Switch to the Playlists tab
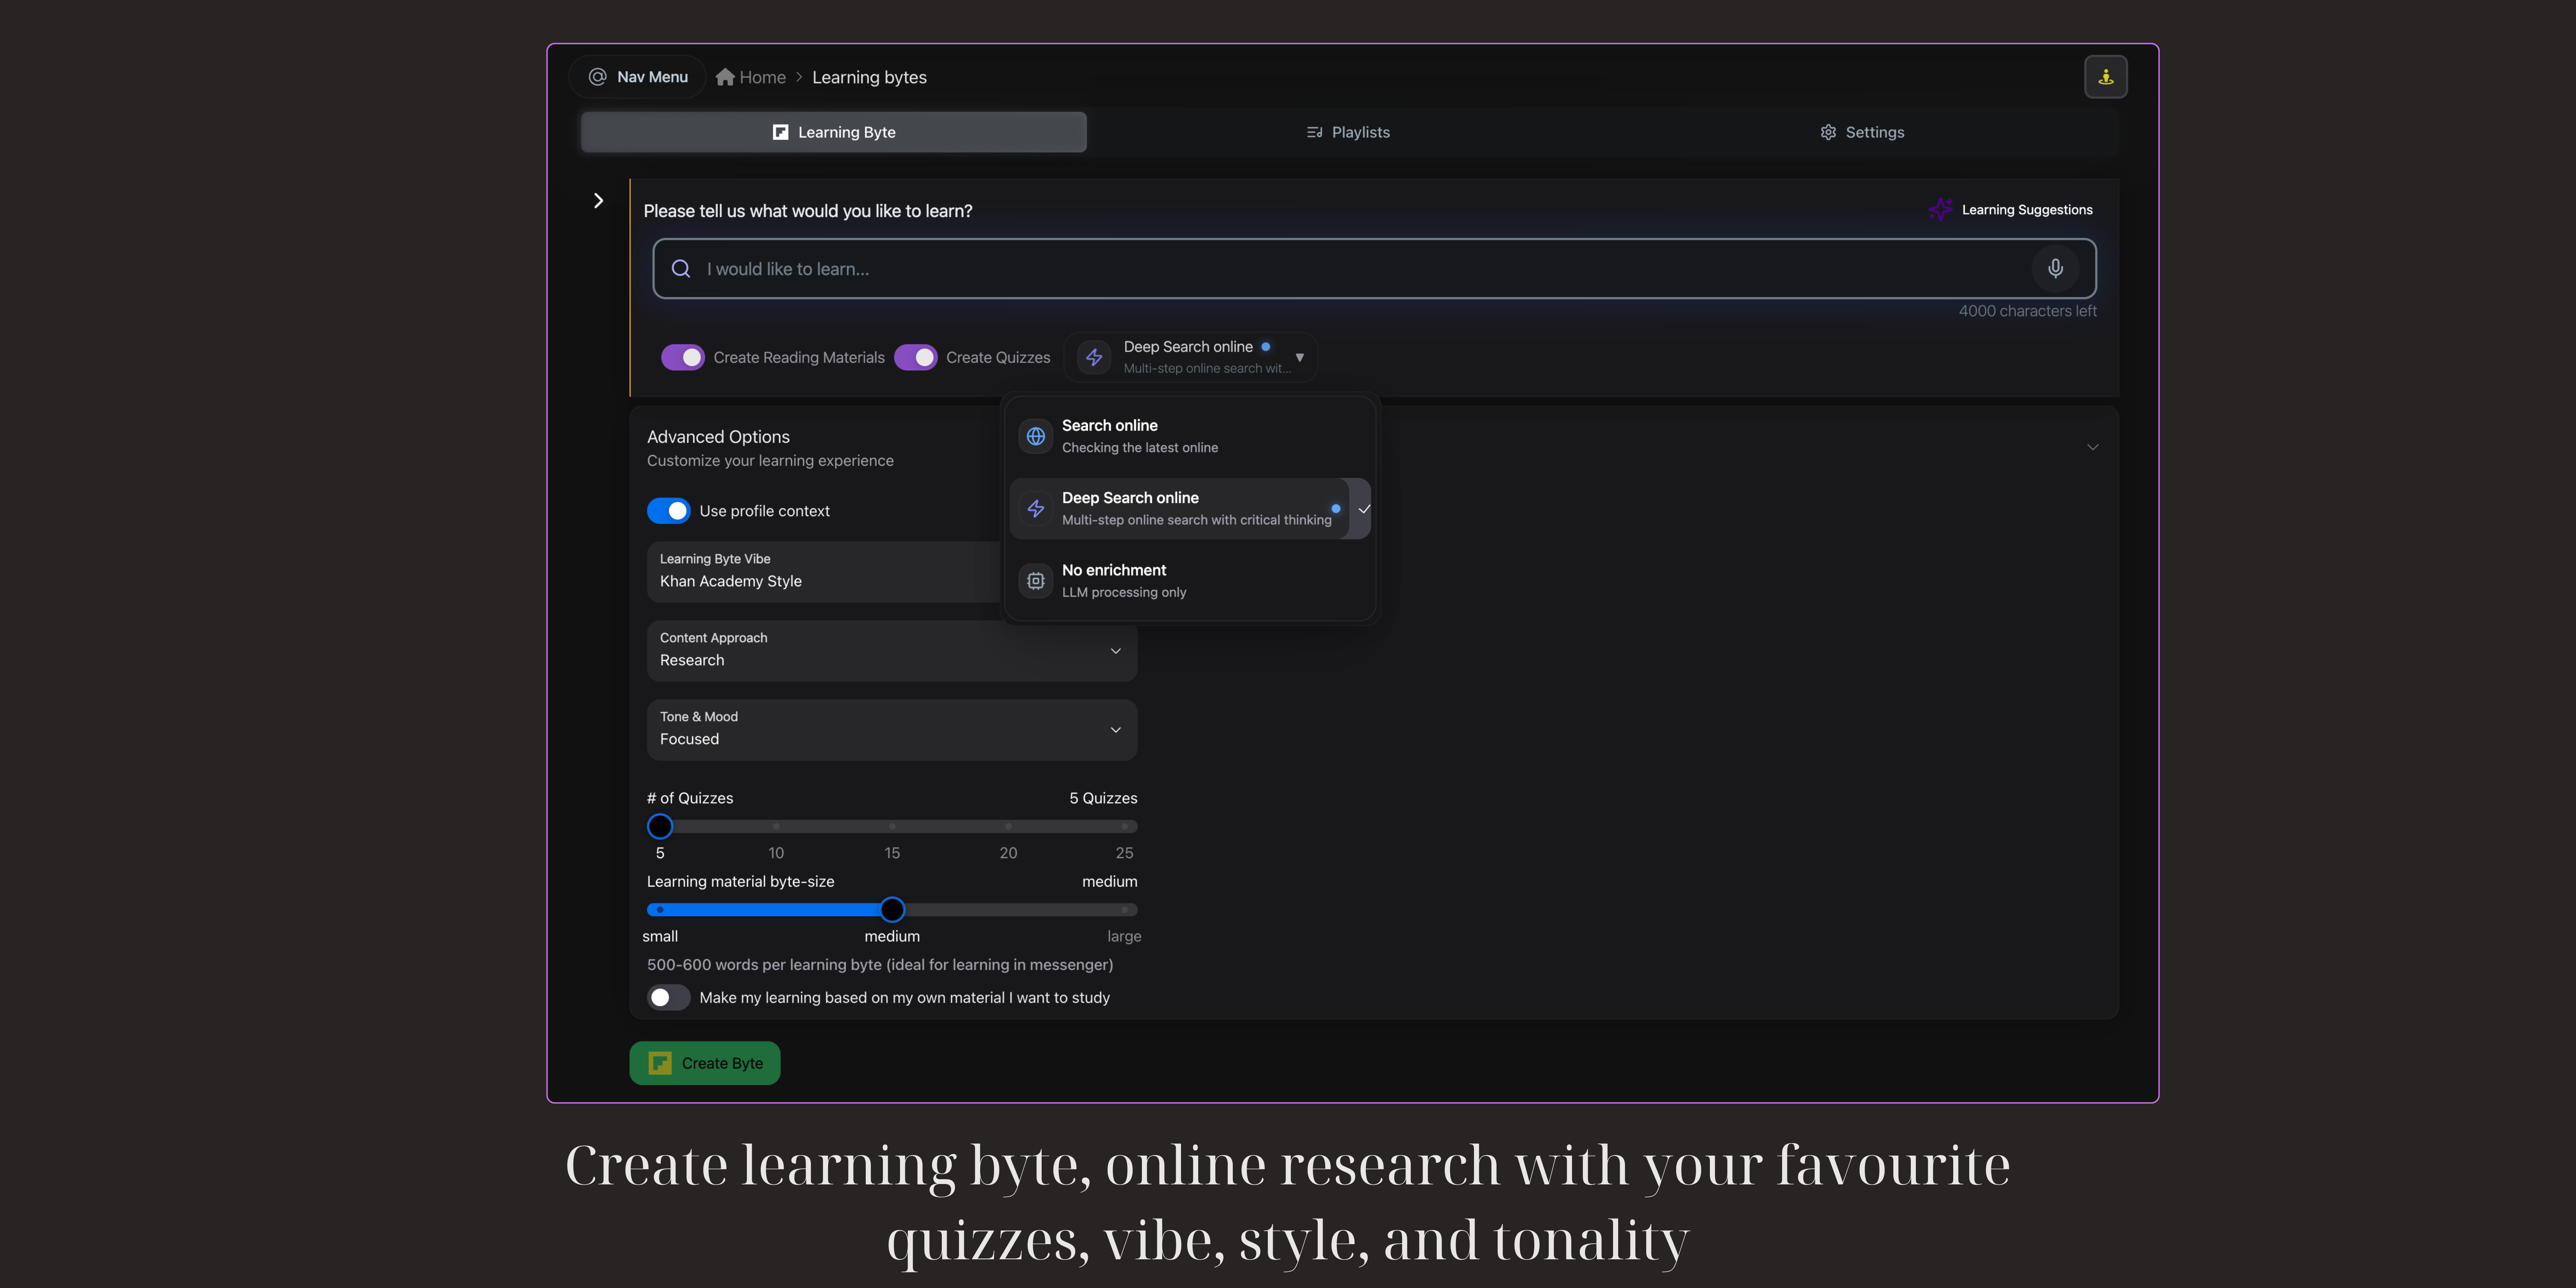 click(x=1348, y=132)
